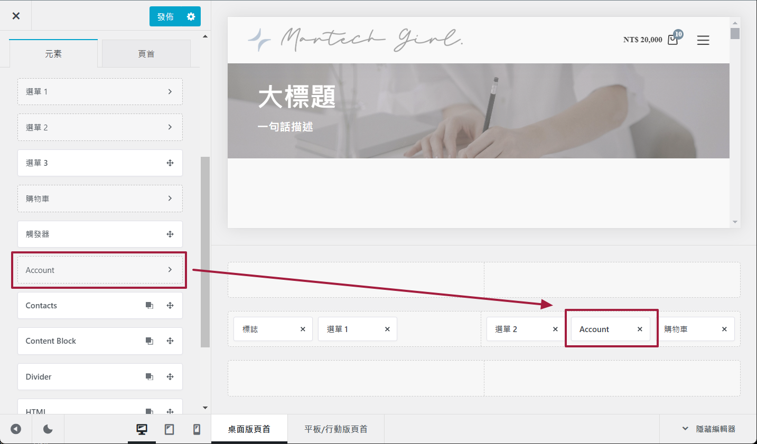
Task: Switch to tablet preview device icon
Action: pos(169,429)
